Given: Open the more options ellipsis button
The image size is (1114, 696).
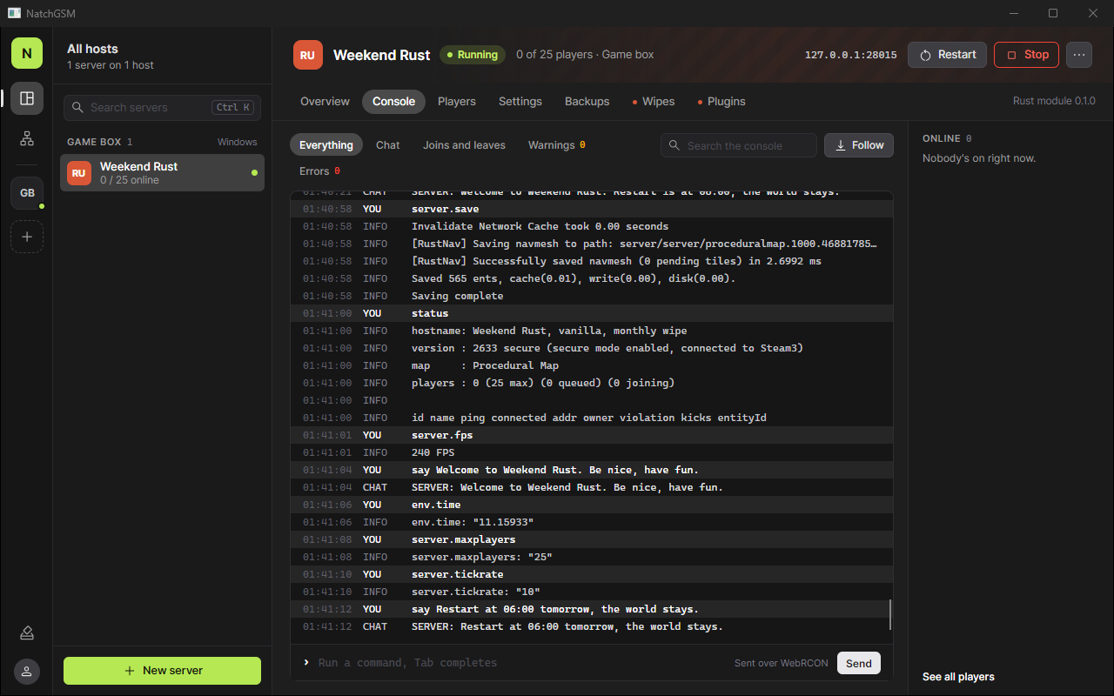Looking at the screenshot, I should pos(1079,55).
